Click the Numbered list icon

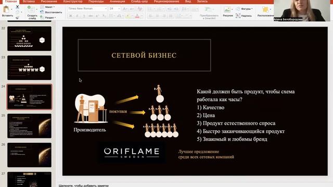click(160, 9)
